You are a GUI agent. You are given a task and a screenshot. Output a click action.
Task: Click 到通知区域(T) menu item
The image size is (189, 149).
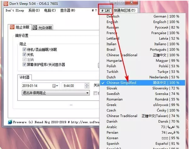[125, 10]
